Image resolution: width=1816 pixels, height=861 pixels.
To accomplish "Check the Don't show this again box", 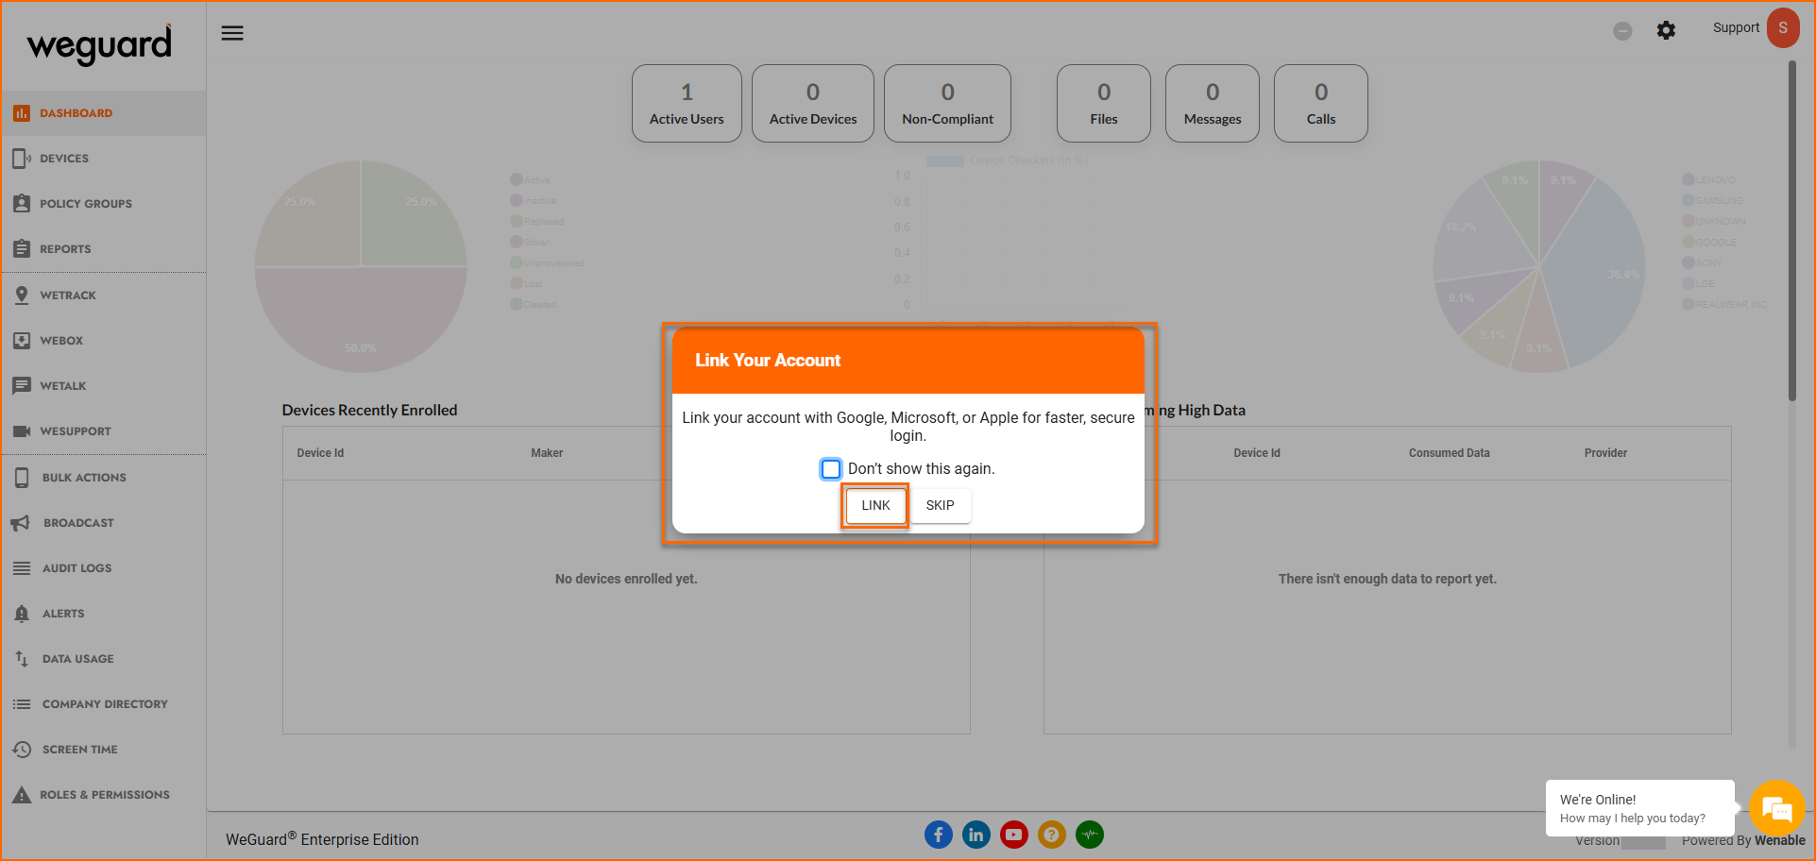I will [x=831, y=469].
